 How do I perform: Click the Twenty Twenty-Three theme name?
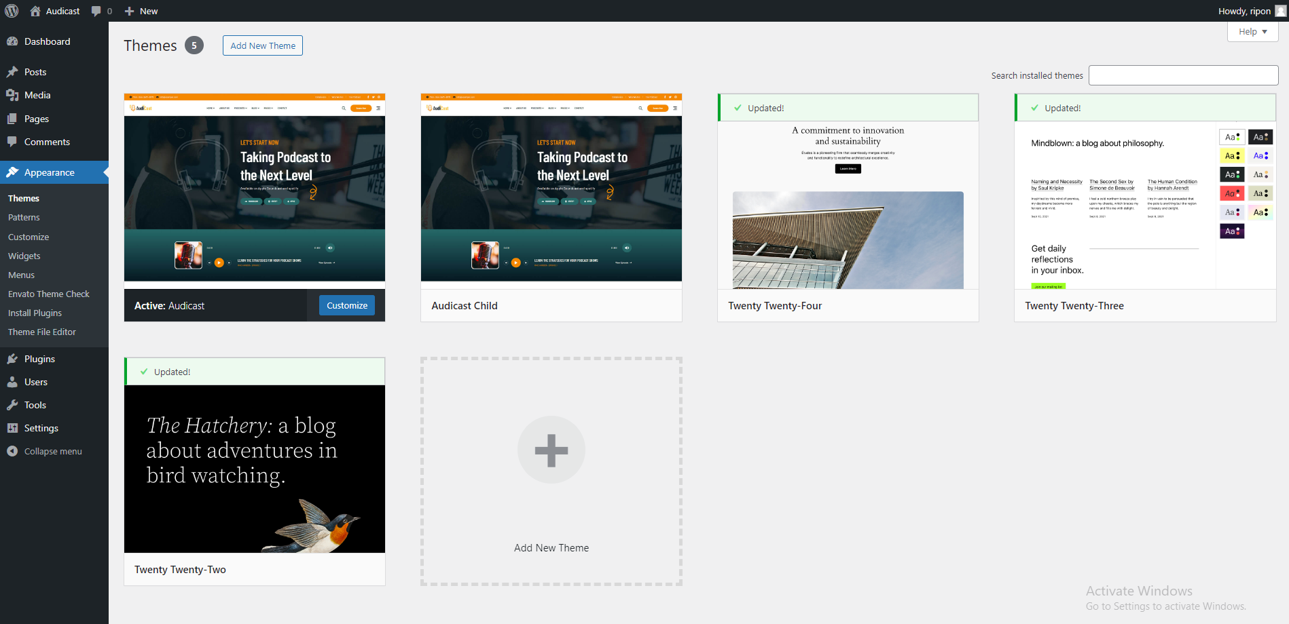(x=1074, y=306)
